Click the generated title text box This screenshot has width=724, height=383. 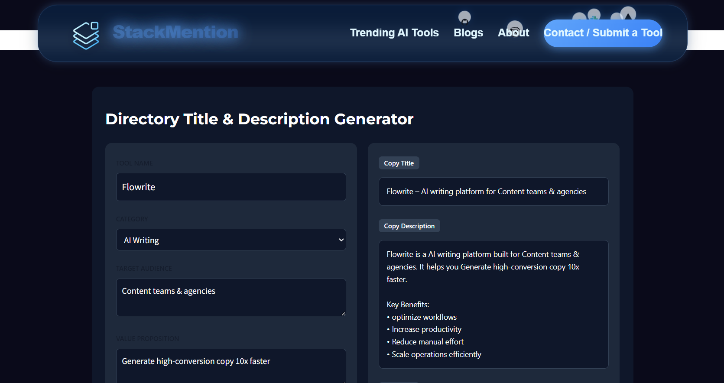click(493, 191)
